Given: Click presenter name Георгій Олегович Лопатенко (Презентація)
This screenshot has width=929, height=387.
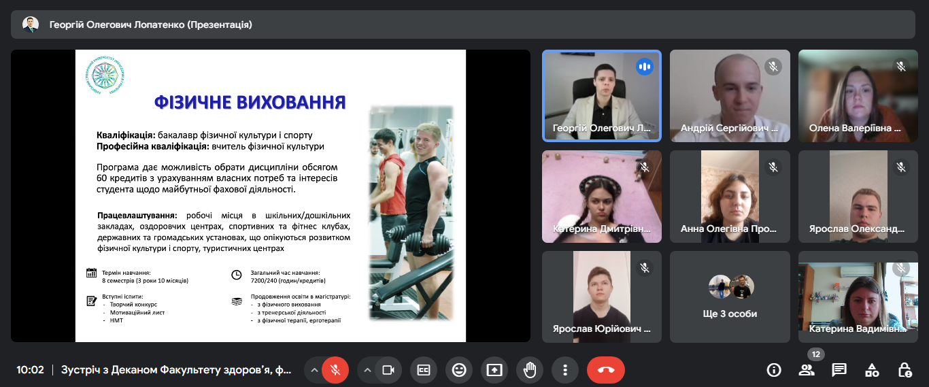Looking at the screenshot, I should point(151,25).
